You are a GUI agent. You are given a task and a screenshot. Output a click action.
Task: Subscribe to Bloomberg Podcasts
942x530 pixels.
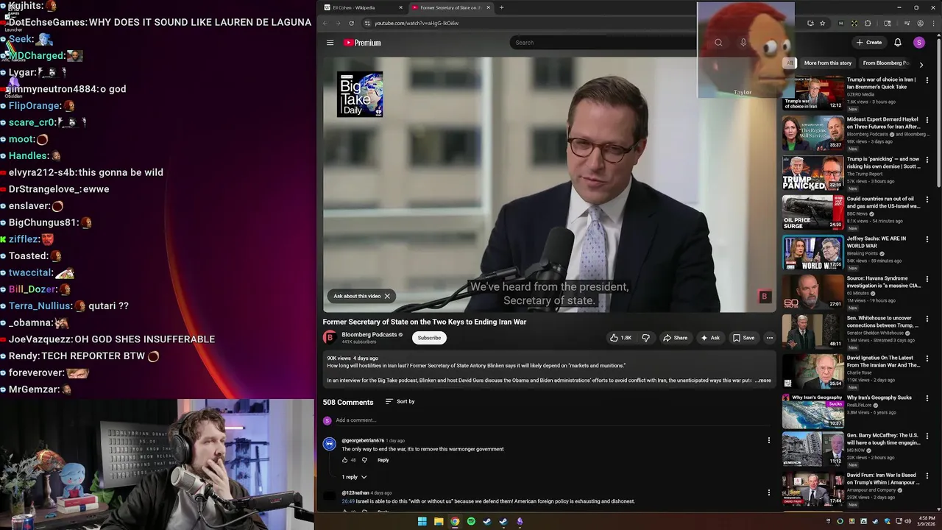coord(429,338)
